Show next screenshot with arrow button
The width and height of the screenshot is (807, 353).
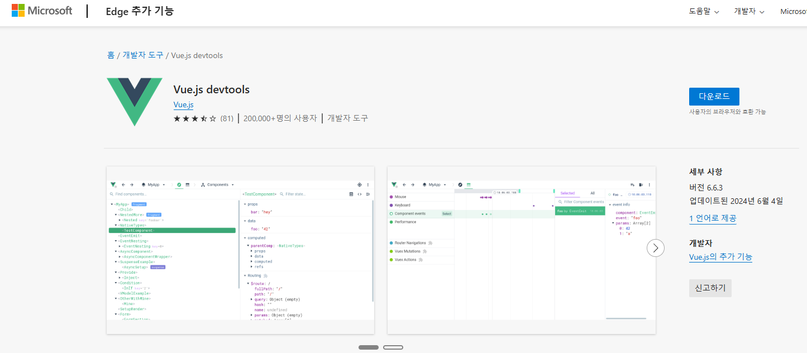pos(656,248)
